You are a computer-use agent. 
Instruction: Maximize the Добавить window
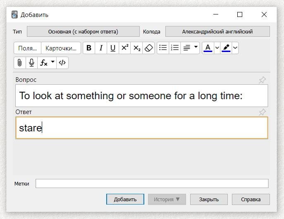click(240, 14)
